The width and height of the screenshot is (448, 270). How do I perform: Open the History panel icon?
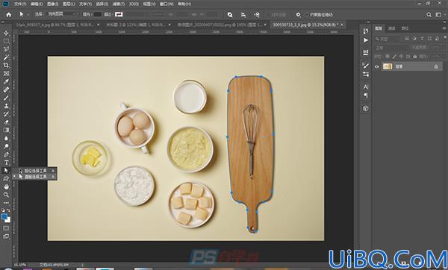[x=366, y=31]
